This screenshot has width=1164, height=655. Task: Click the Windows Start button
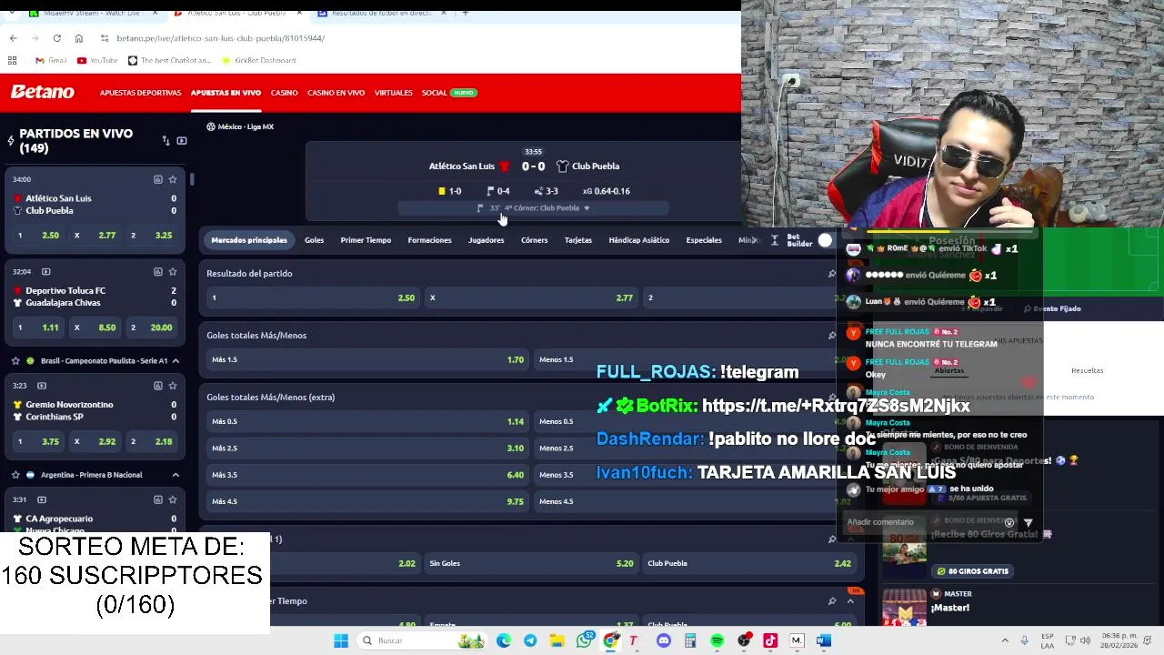pos(341,640)
